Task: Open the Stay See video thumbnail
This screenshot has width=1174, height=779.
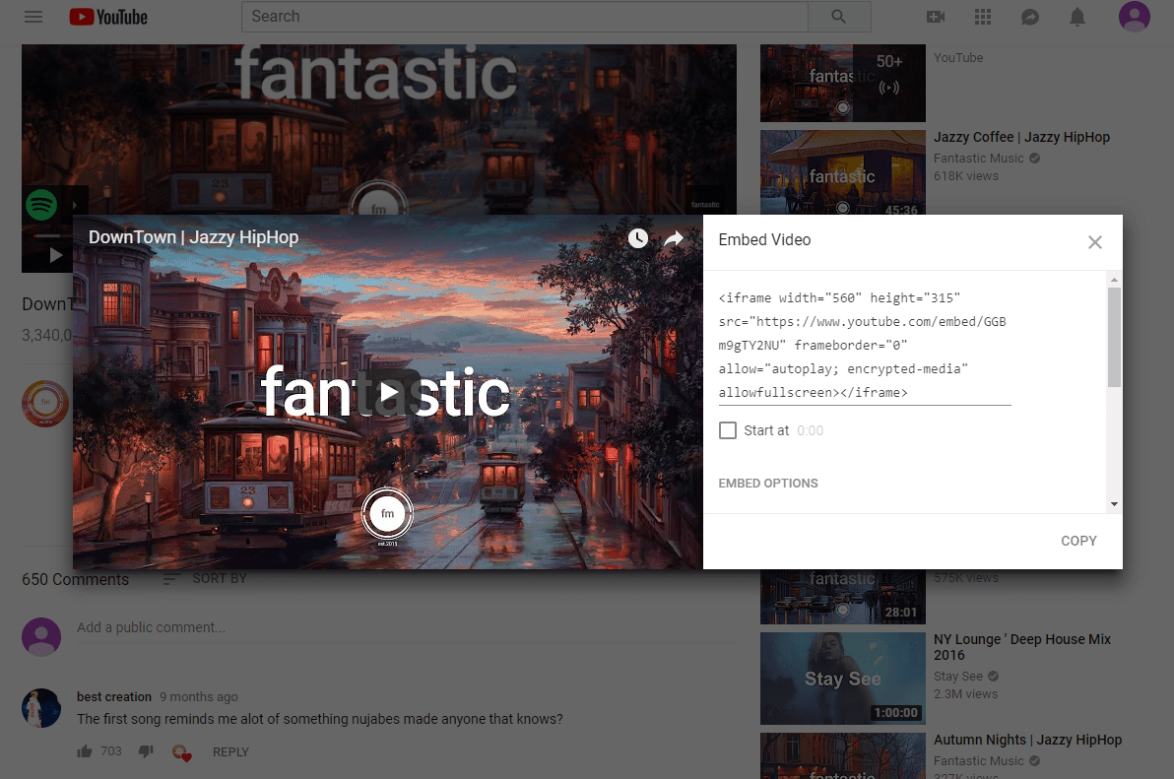Action: click(x=842, y=678)
